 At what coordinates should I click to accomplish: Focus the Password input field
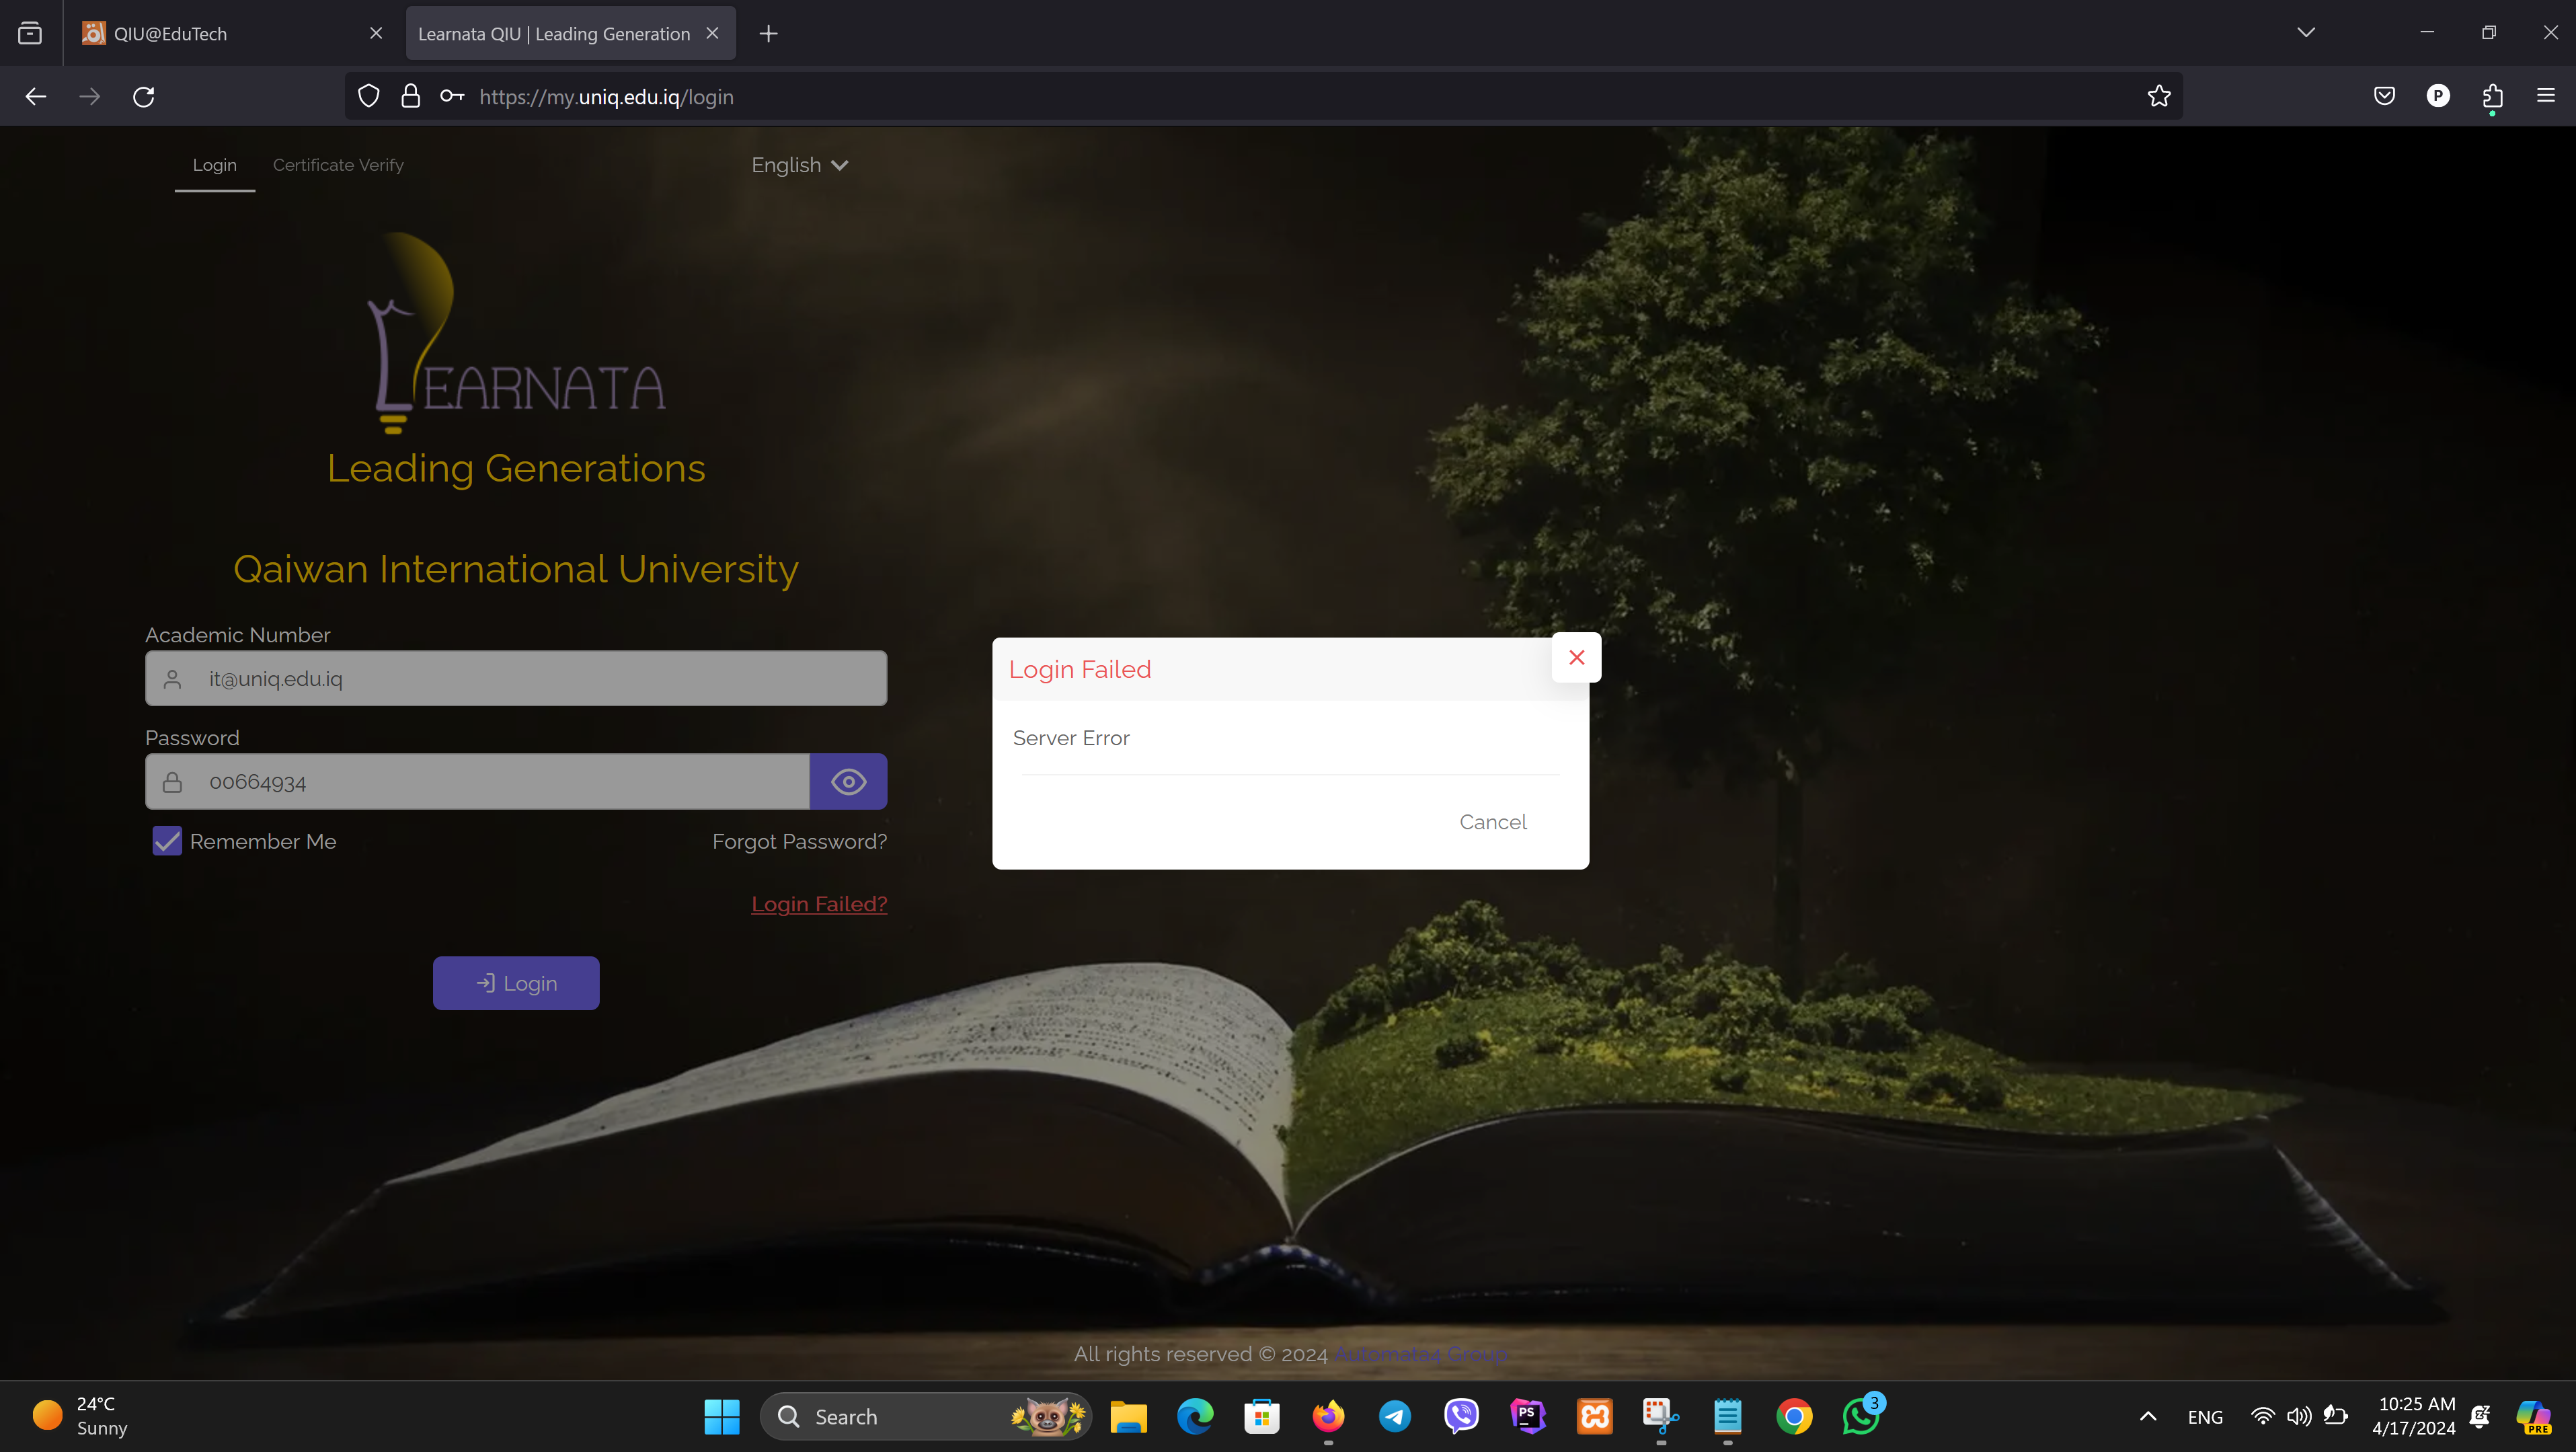click(x=477, y=782)
